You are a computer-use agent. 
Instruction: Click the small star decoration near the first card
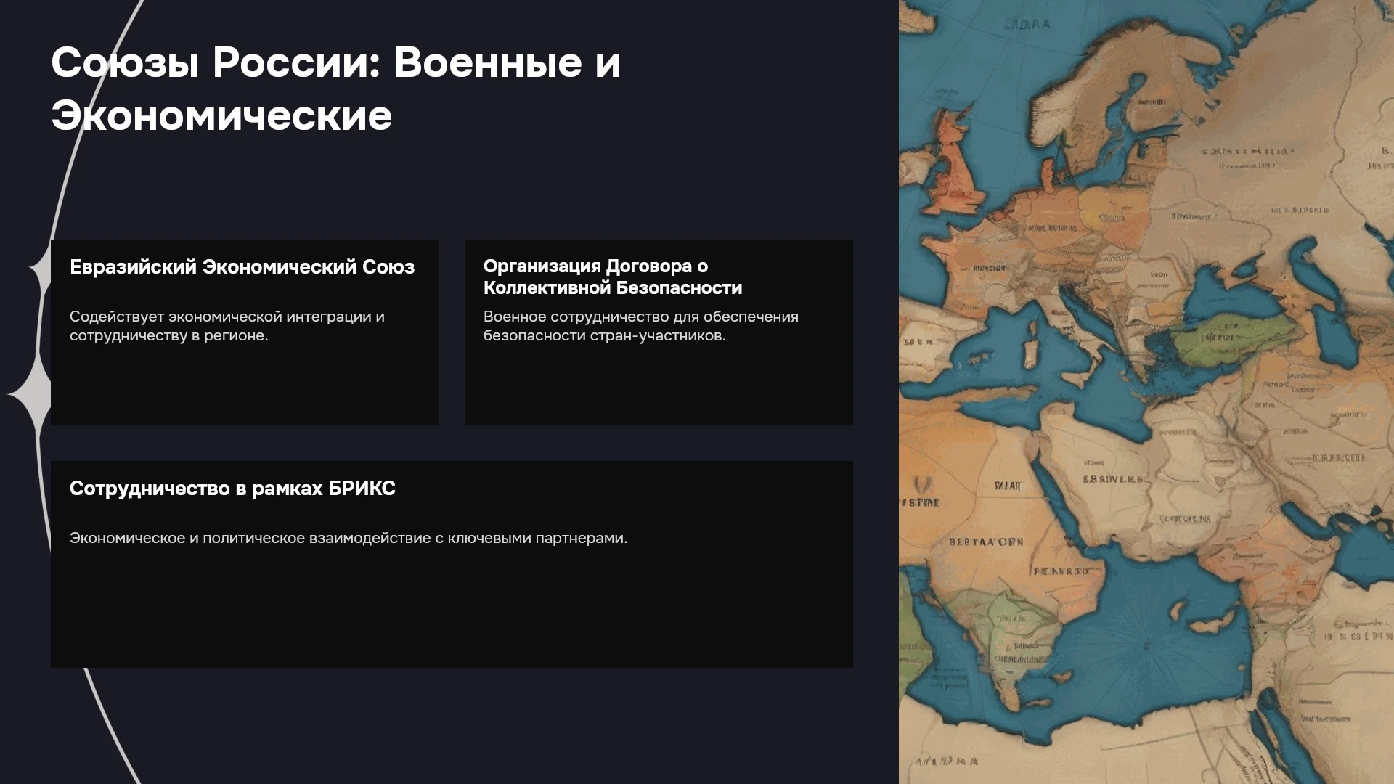pyautogui.click(x=41, y=269)
